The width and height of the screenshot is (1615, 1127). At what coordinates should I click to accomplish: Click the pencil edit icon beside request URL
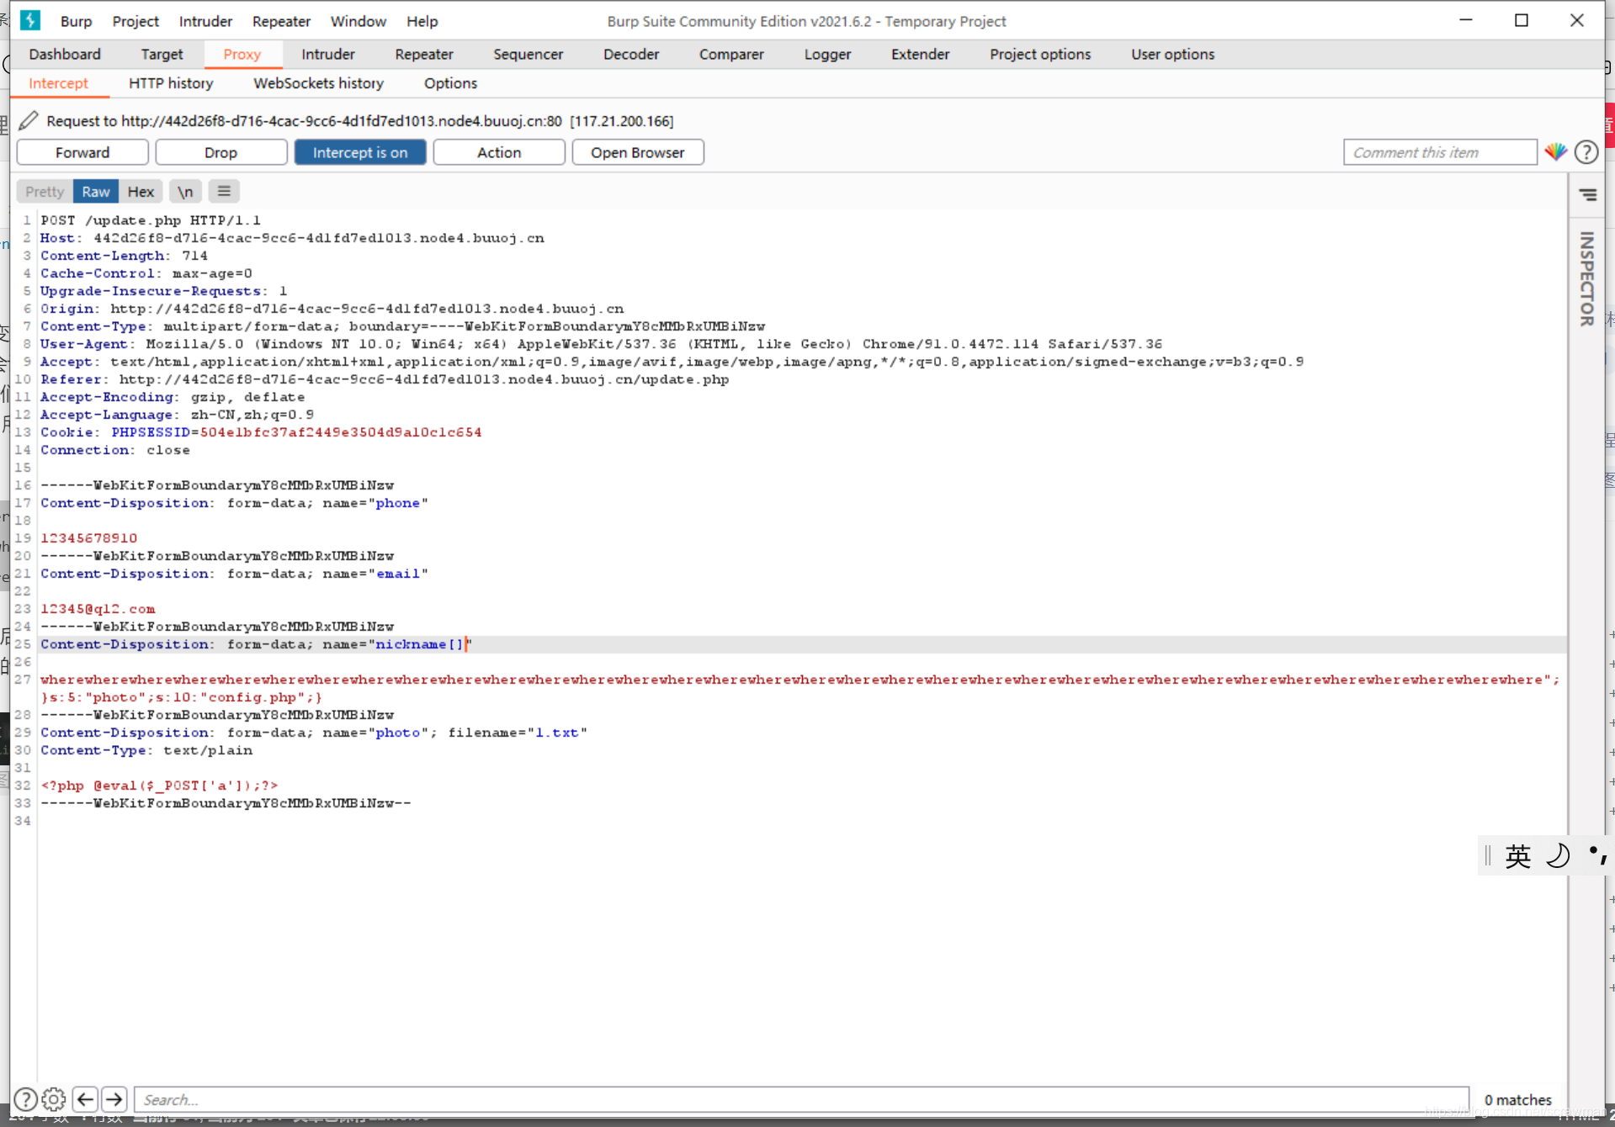click(28, 120)
